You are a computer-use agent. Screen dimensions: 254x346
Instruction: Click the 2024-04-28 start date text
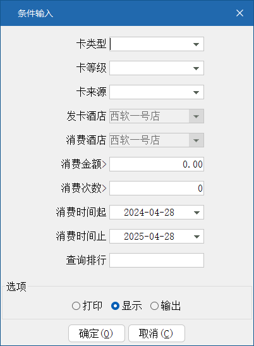pyautogui.click(x=149, y=213)
